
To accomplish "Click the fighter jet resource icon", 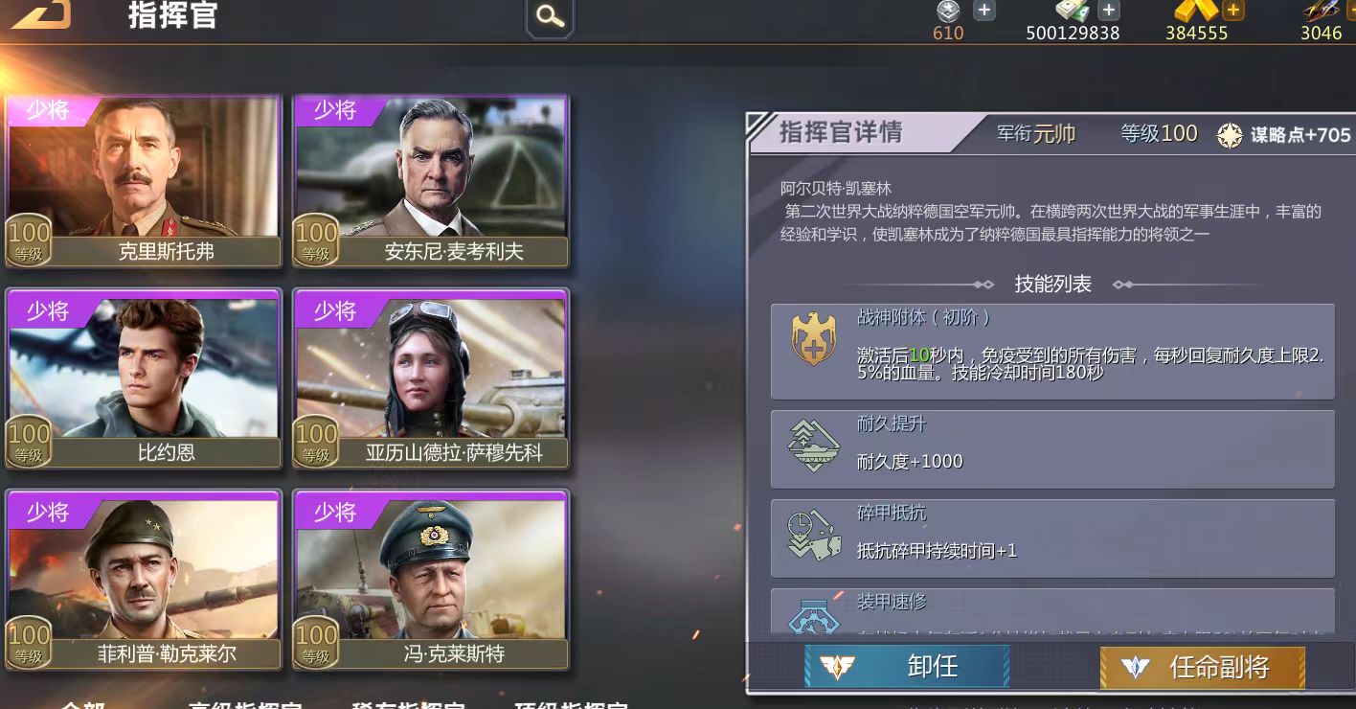I will coord(1323,11).
